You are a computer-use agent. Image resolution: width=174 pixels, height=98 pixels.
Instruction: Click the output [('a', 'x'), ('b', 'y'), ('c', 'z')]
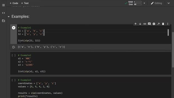[41, 47]
